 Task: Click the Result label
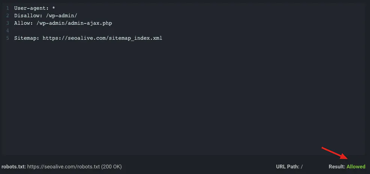(337, 167)
